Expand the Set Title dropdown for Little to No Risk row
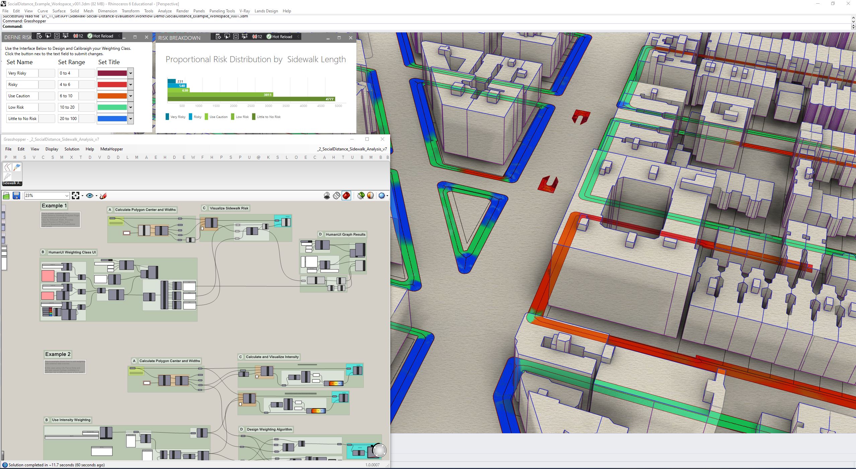The width and height of the screenshot is (856, 469). click(131, 118)
